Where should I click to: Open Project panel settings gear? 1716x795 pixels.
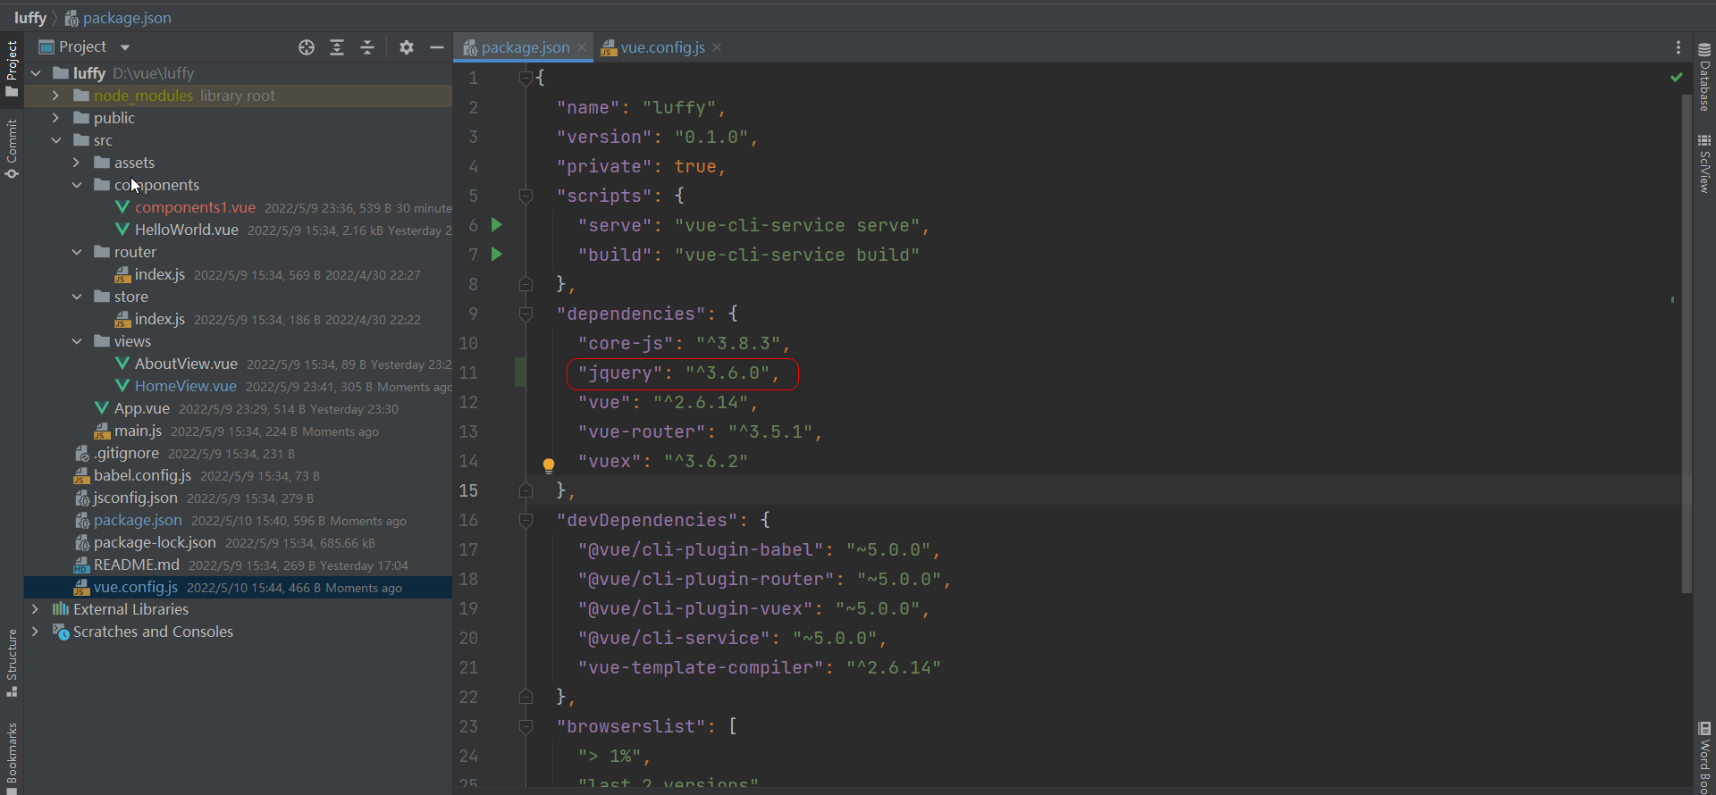407,47
